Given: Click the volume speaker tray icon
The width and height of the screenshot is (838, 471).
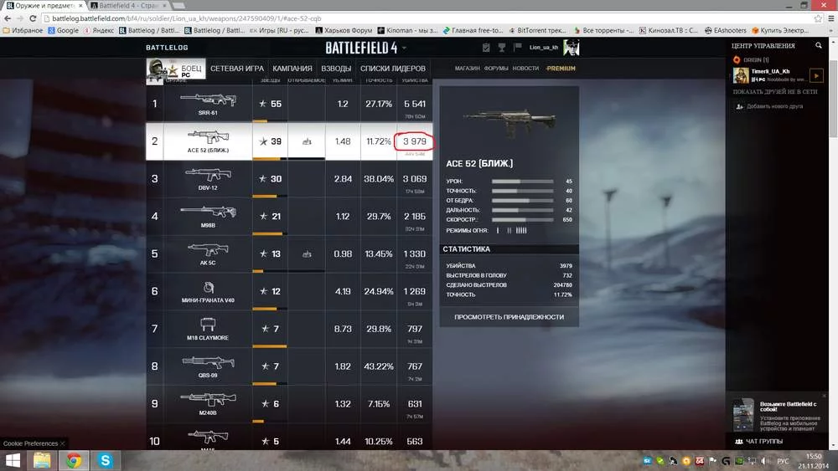Looking at the screenshot, I should [766, 461].
